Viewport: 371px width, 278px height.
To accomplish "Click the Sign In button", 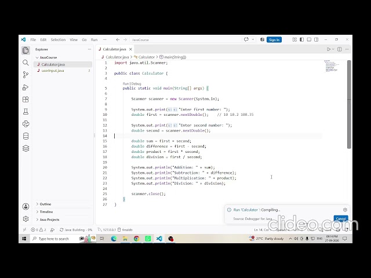I will [274, 40].
